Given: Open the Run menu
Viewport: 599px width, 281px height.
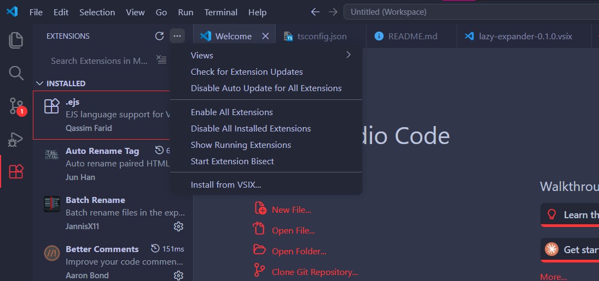Looking at the screenshot, I should coord(185,12).
